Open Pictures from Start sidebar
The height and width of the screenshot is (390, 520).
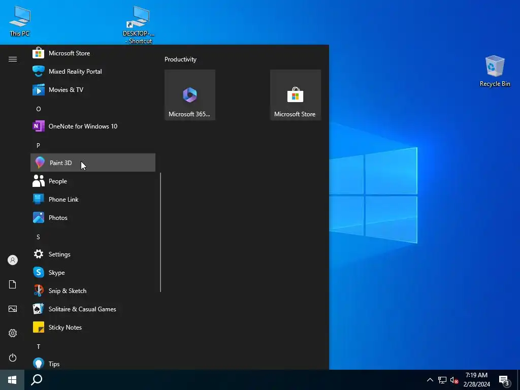pos(13,309)
